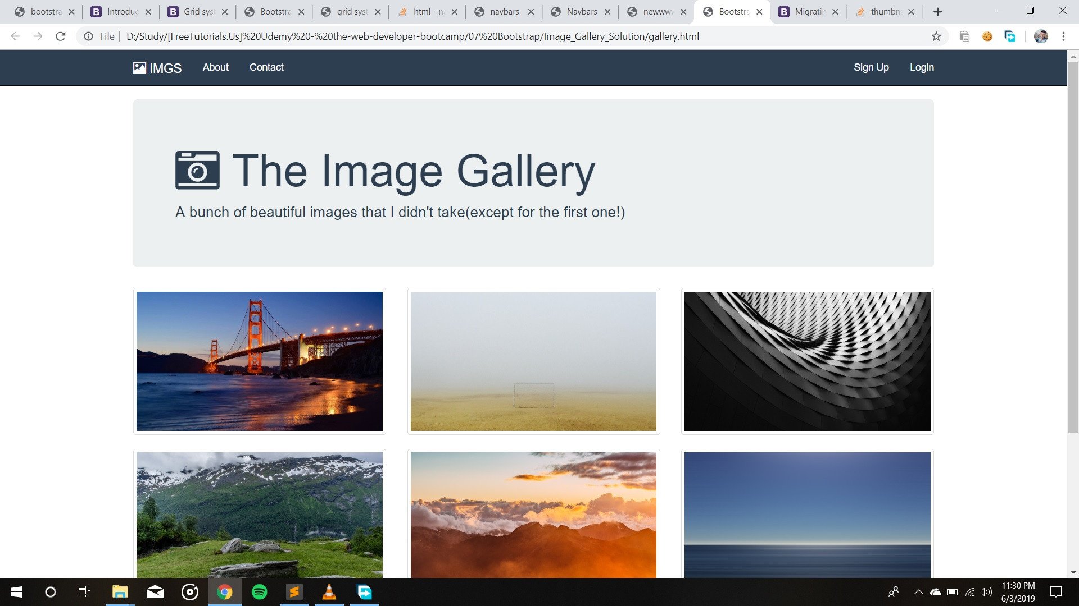Click the Login link
This screenshot has height=606, width=1079.
pos(922,67)
